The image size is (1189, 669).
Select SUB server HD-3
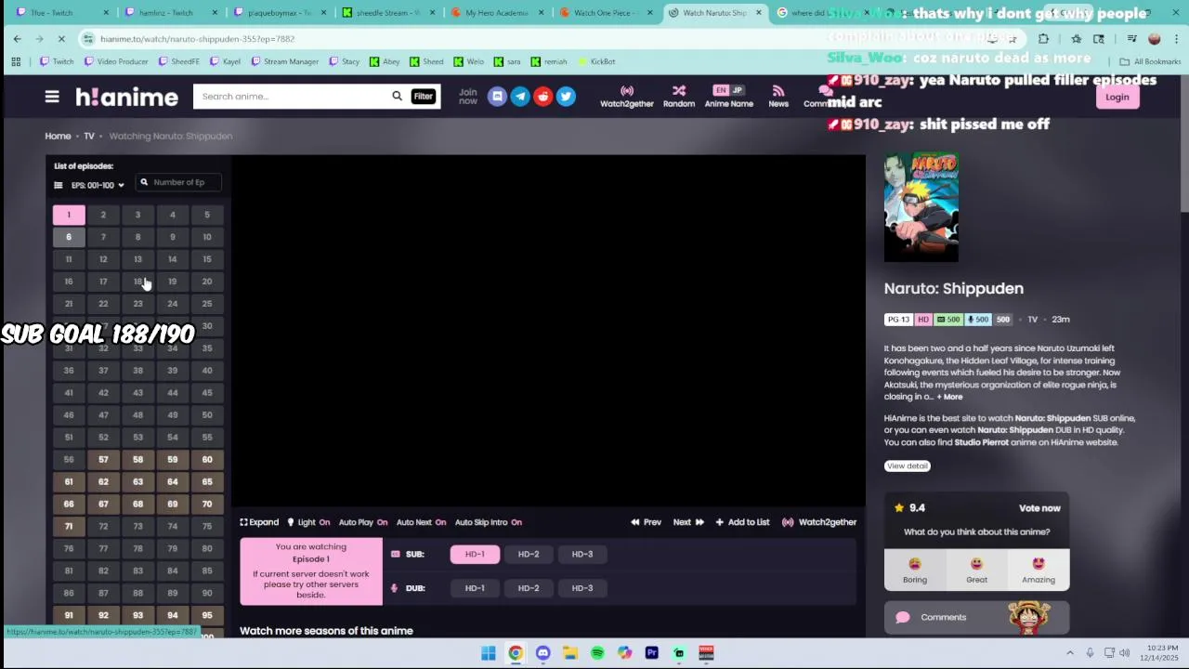click(x=582, y=554)
